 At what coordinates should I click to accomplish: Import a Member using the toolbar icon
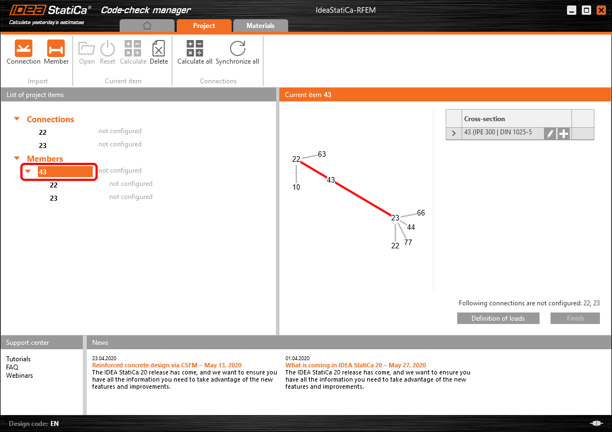[56, 52]
